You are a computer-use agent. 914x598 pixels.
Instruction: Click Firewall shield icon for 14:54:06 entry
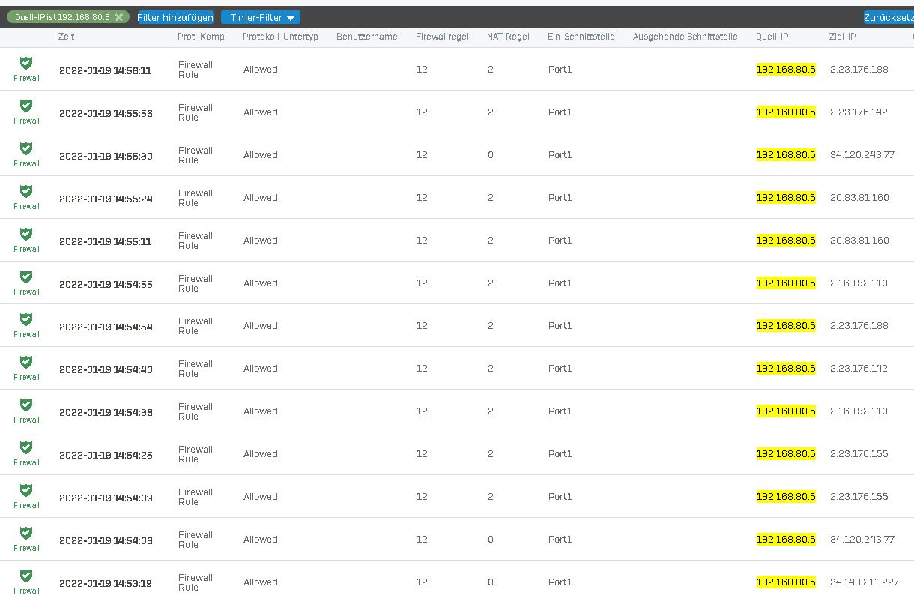coord(26,533)
